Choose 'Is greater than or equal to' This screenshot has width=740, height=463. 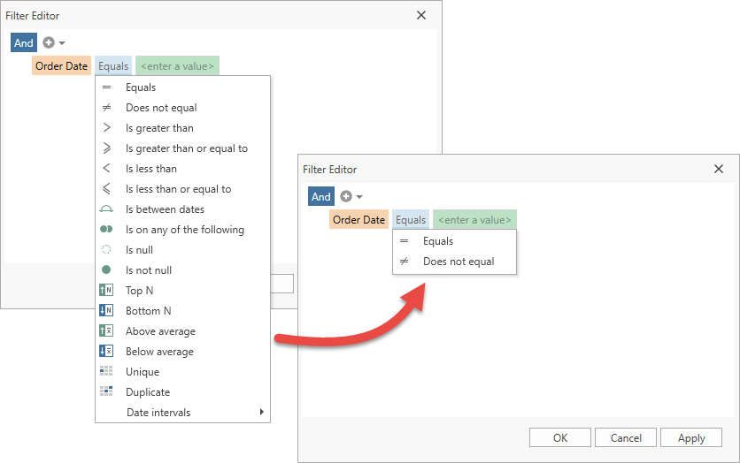186,148
